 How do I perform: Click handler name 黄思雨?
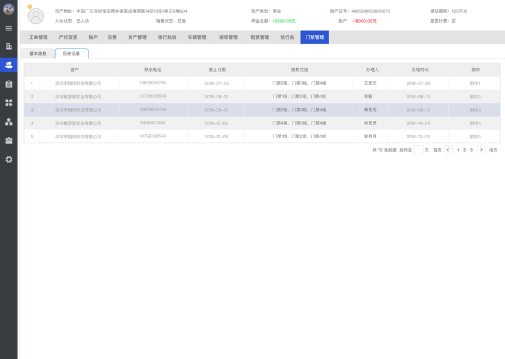(370, 109)
